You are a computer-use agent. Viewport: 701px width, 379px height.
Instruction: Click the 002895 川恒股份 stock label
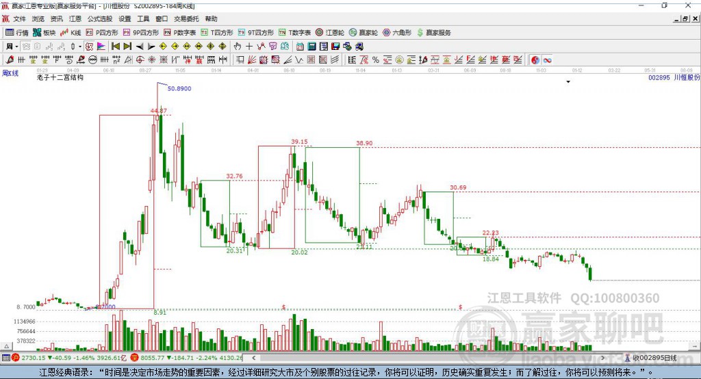pos(674,77)
